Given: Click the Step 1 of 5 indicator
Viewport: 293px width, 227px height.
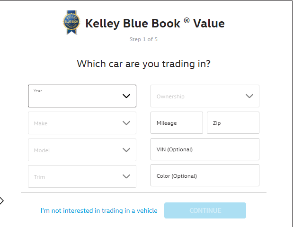Looking at the screenshot, I should click(143, 39).
